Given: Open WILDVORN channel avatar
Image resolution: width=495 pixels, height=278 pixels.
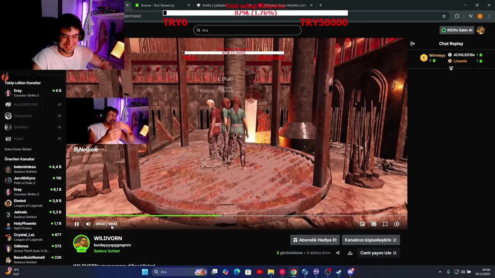Looking at the screenshot, I should click(82, 243).
